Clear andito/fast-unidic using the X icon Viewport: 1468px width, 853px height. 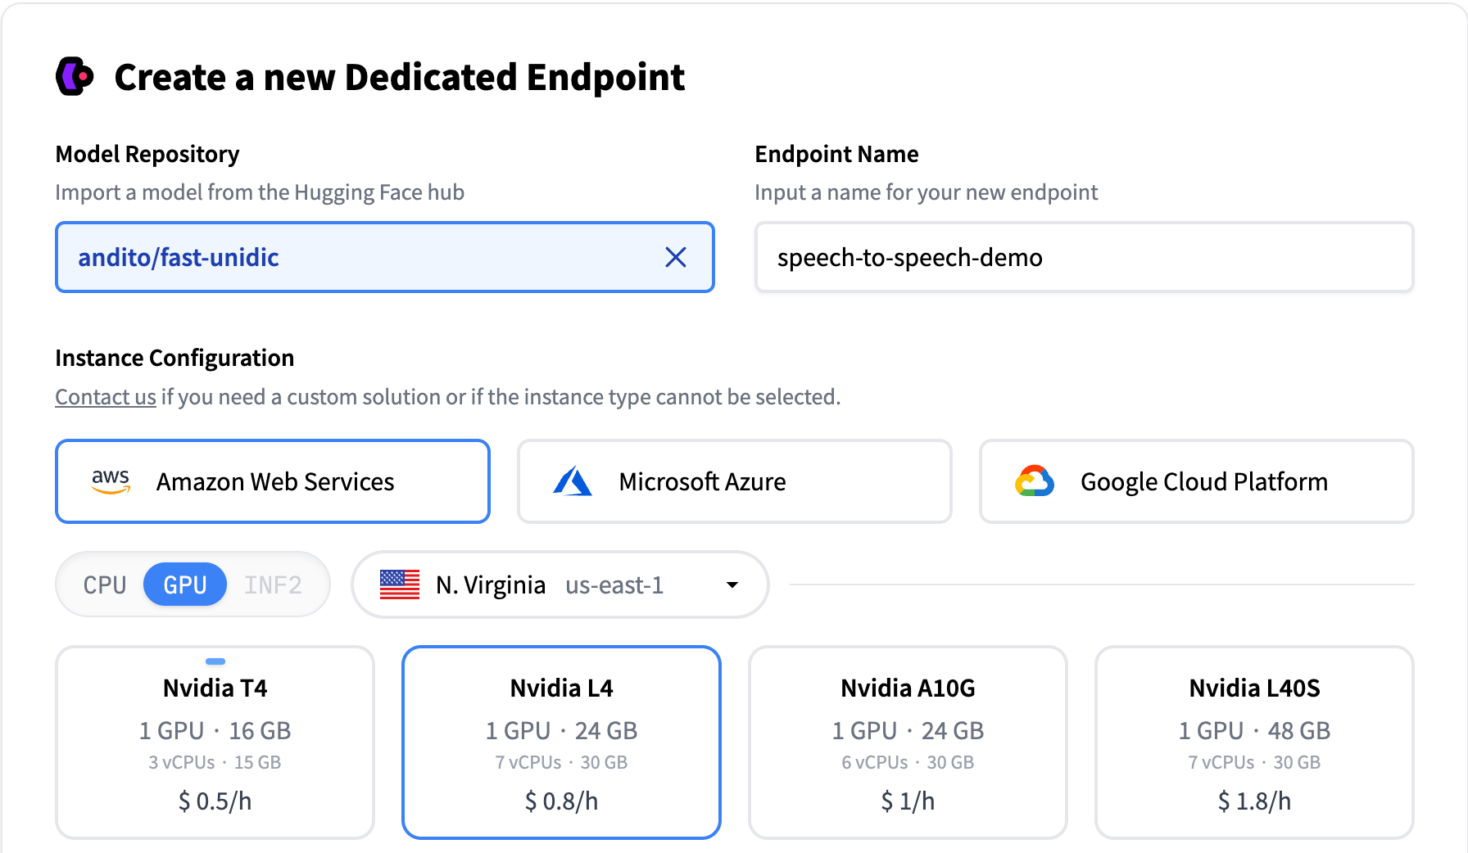click(676, 257)
